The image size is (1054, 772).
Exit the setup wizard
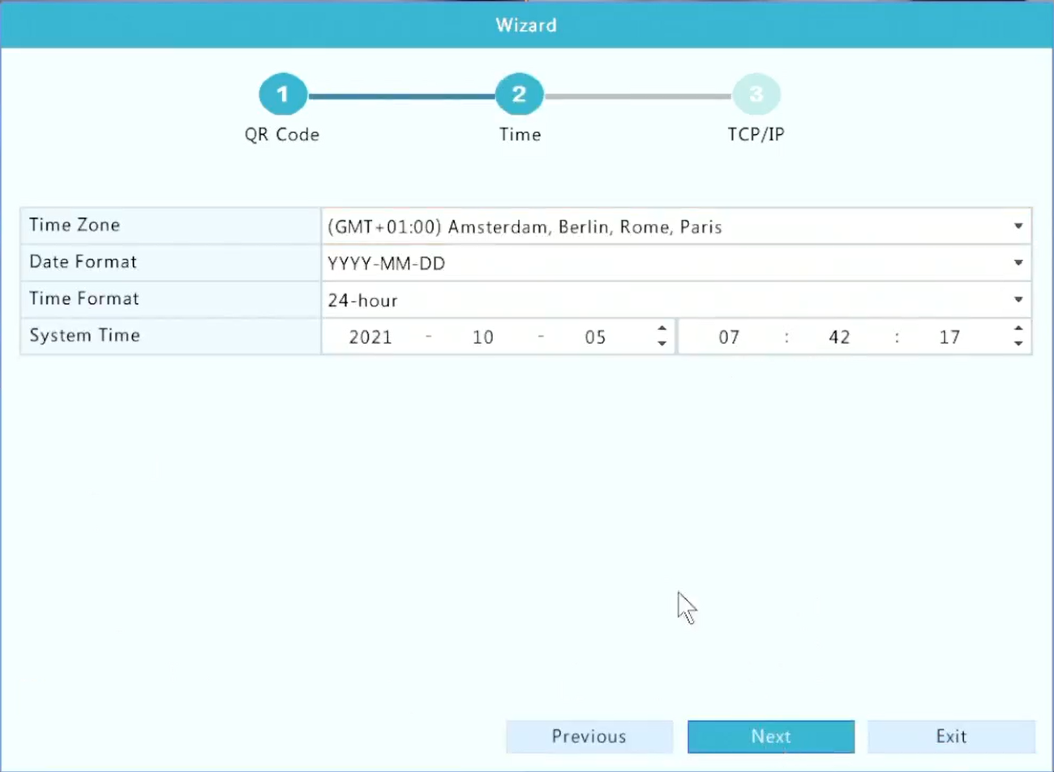coord(951,736)
